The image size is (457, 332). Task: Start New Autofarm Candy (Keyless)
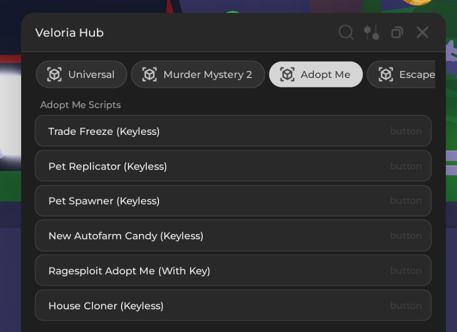point(233,236)
